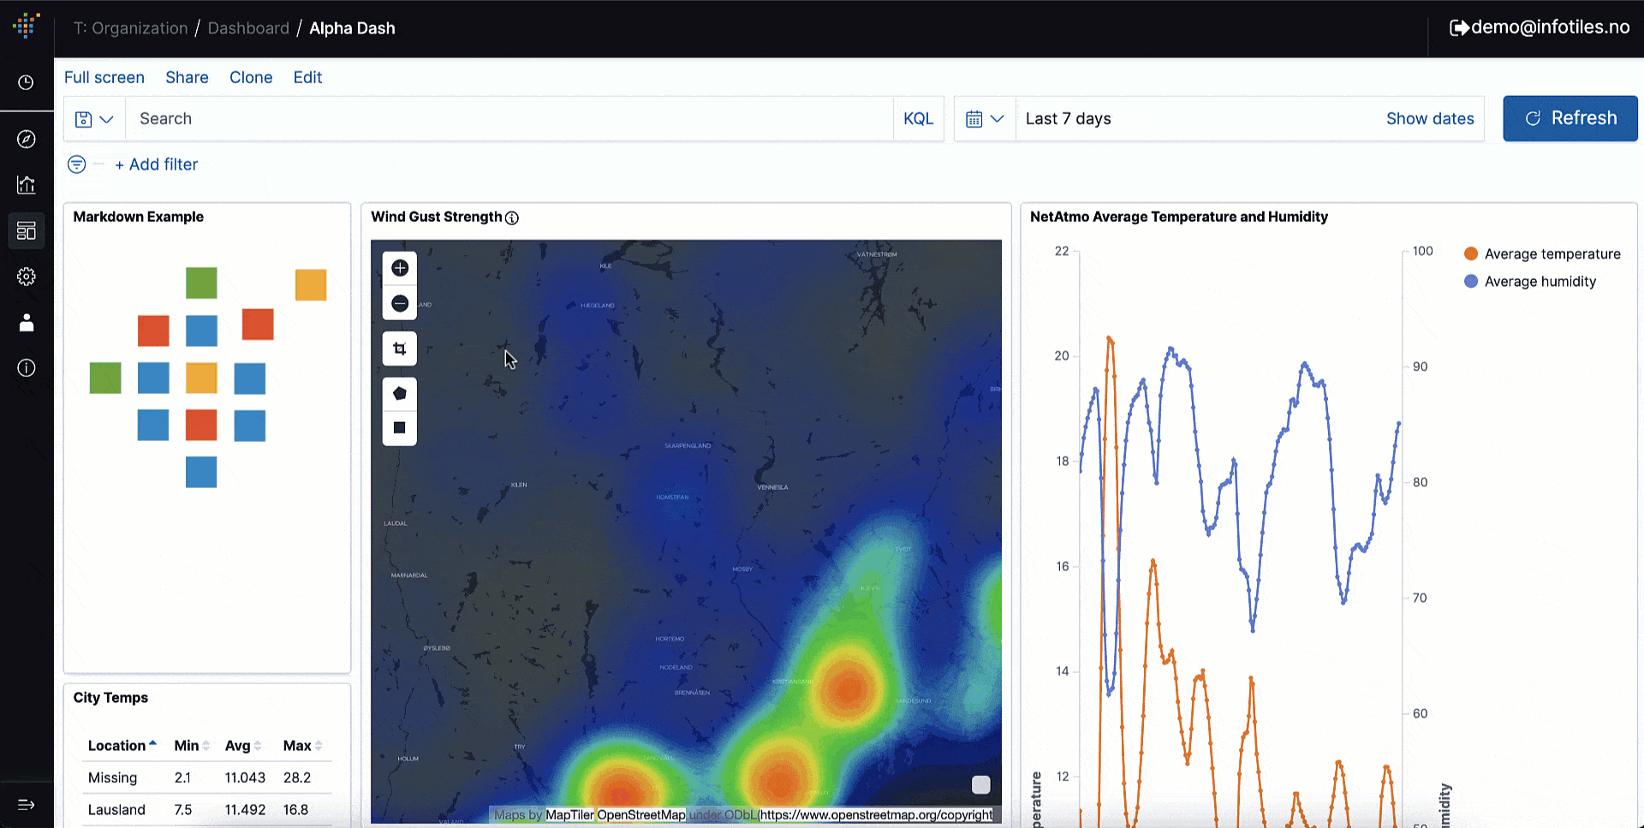
Task: Click the blue humidity legend color dot
Action: [x=1471, y=281]
